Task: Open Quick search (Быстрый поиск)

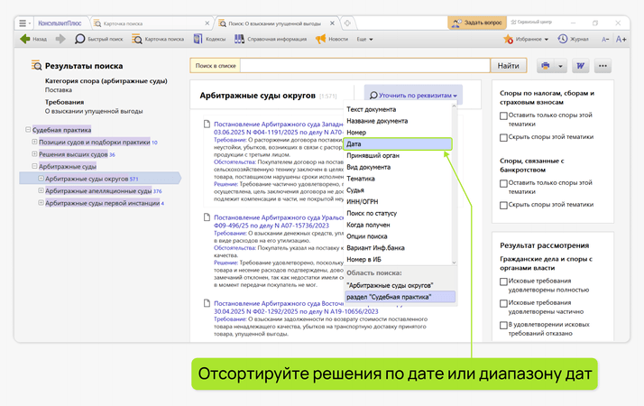Action: point(98,39)
